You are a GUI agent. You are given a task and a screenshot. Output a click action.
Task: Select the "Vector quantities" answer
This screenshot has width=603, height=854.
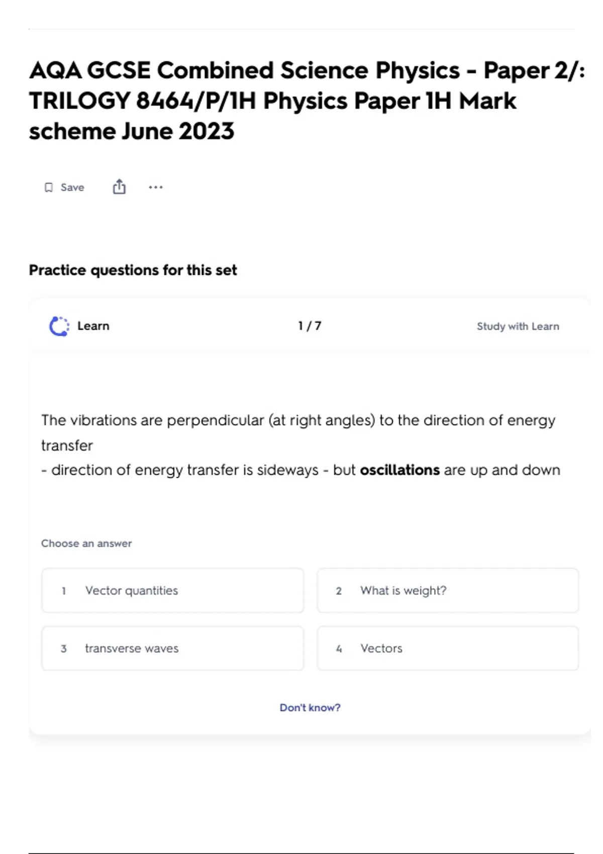172,591
